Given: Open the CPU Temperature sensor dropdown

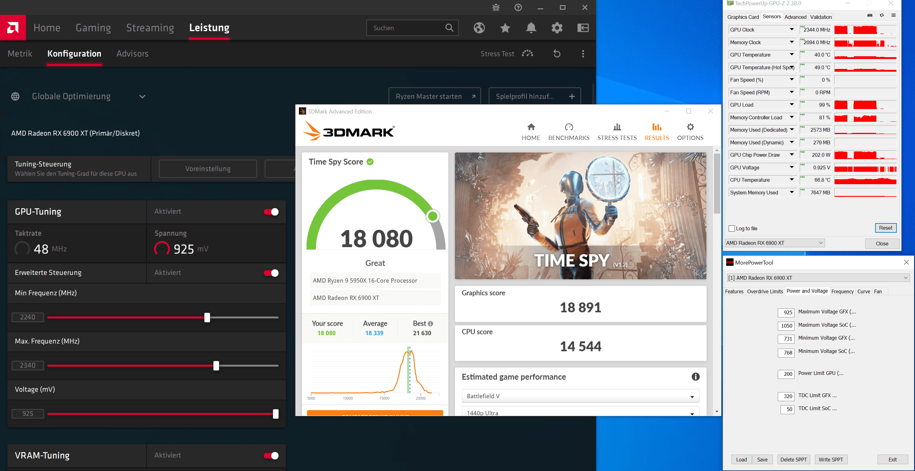Looking at the screenshot, I should (791, 180).
